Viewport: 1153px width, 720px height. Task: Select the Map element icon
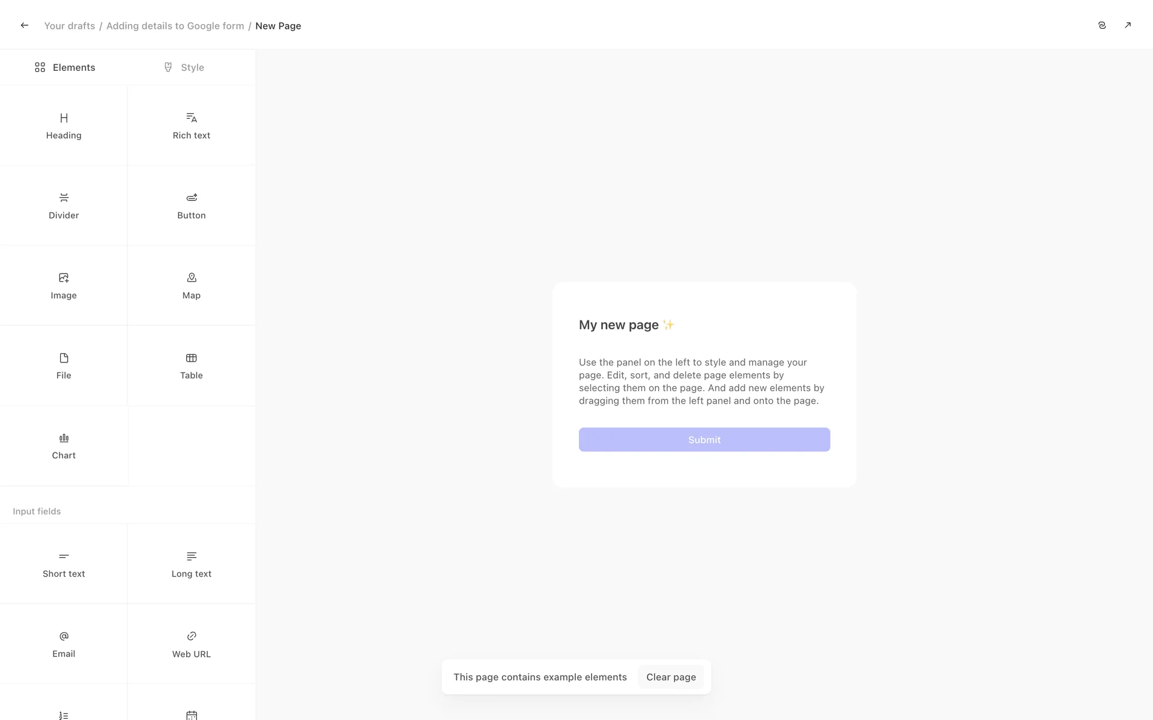click(x=191, y=278)
